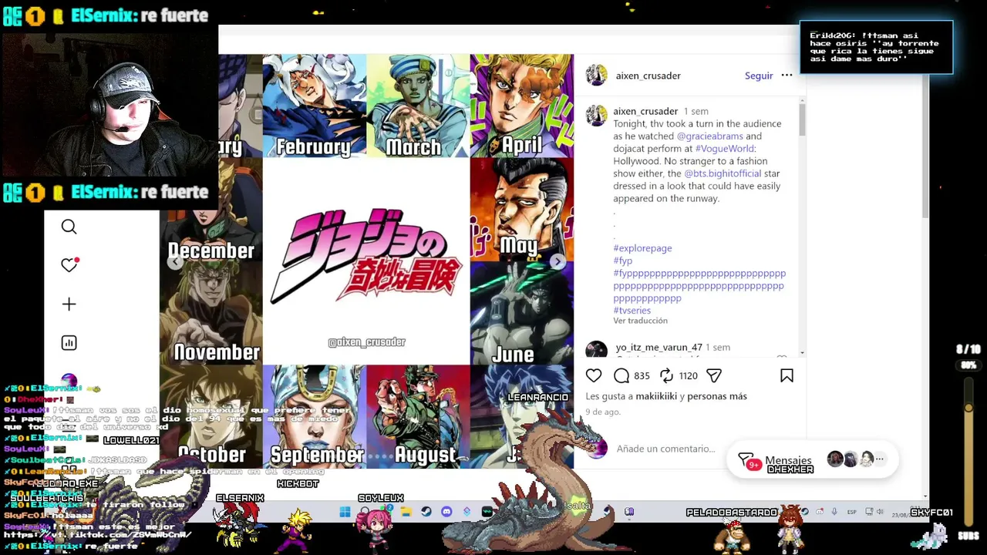Image resolution: width=987 pixels, height=555 pixels.
Task: Go to next image in carousel
Action: (558, 262)
